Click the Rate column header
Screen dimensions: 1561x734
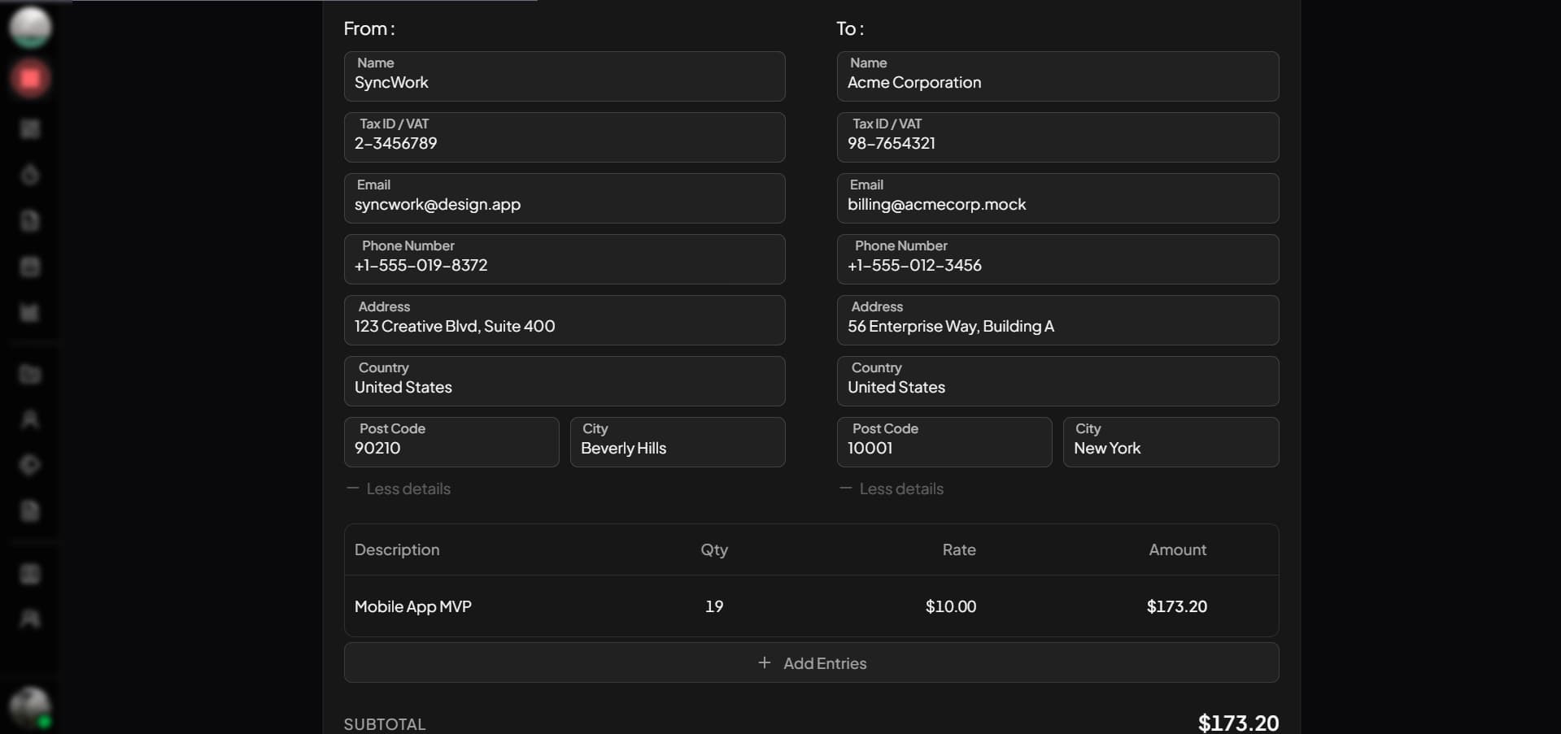(959, 549)
